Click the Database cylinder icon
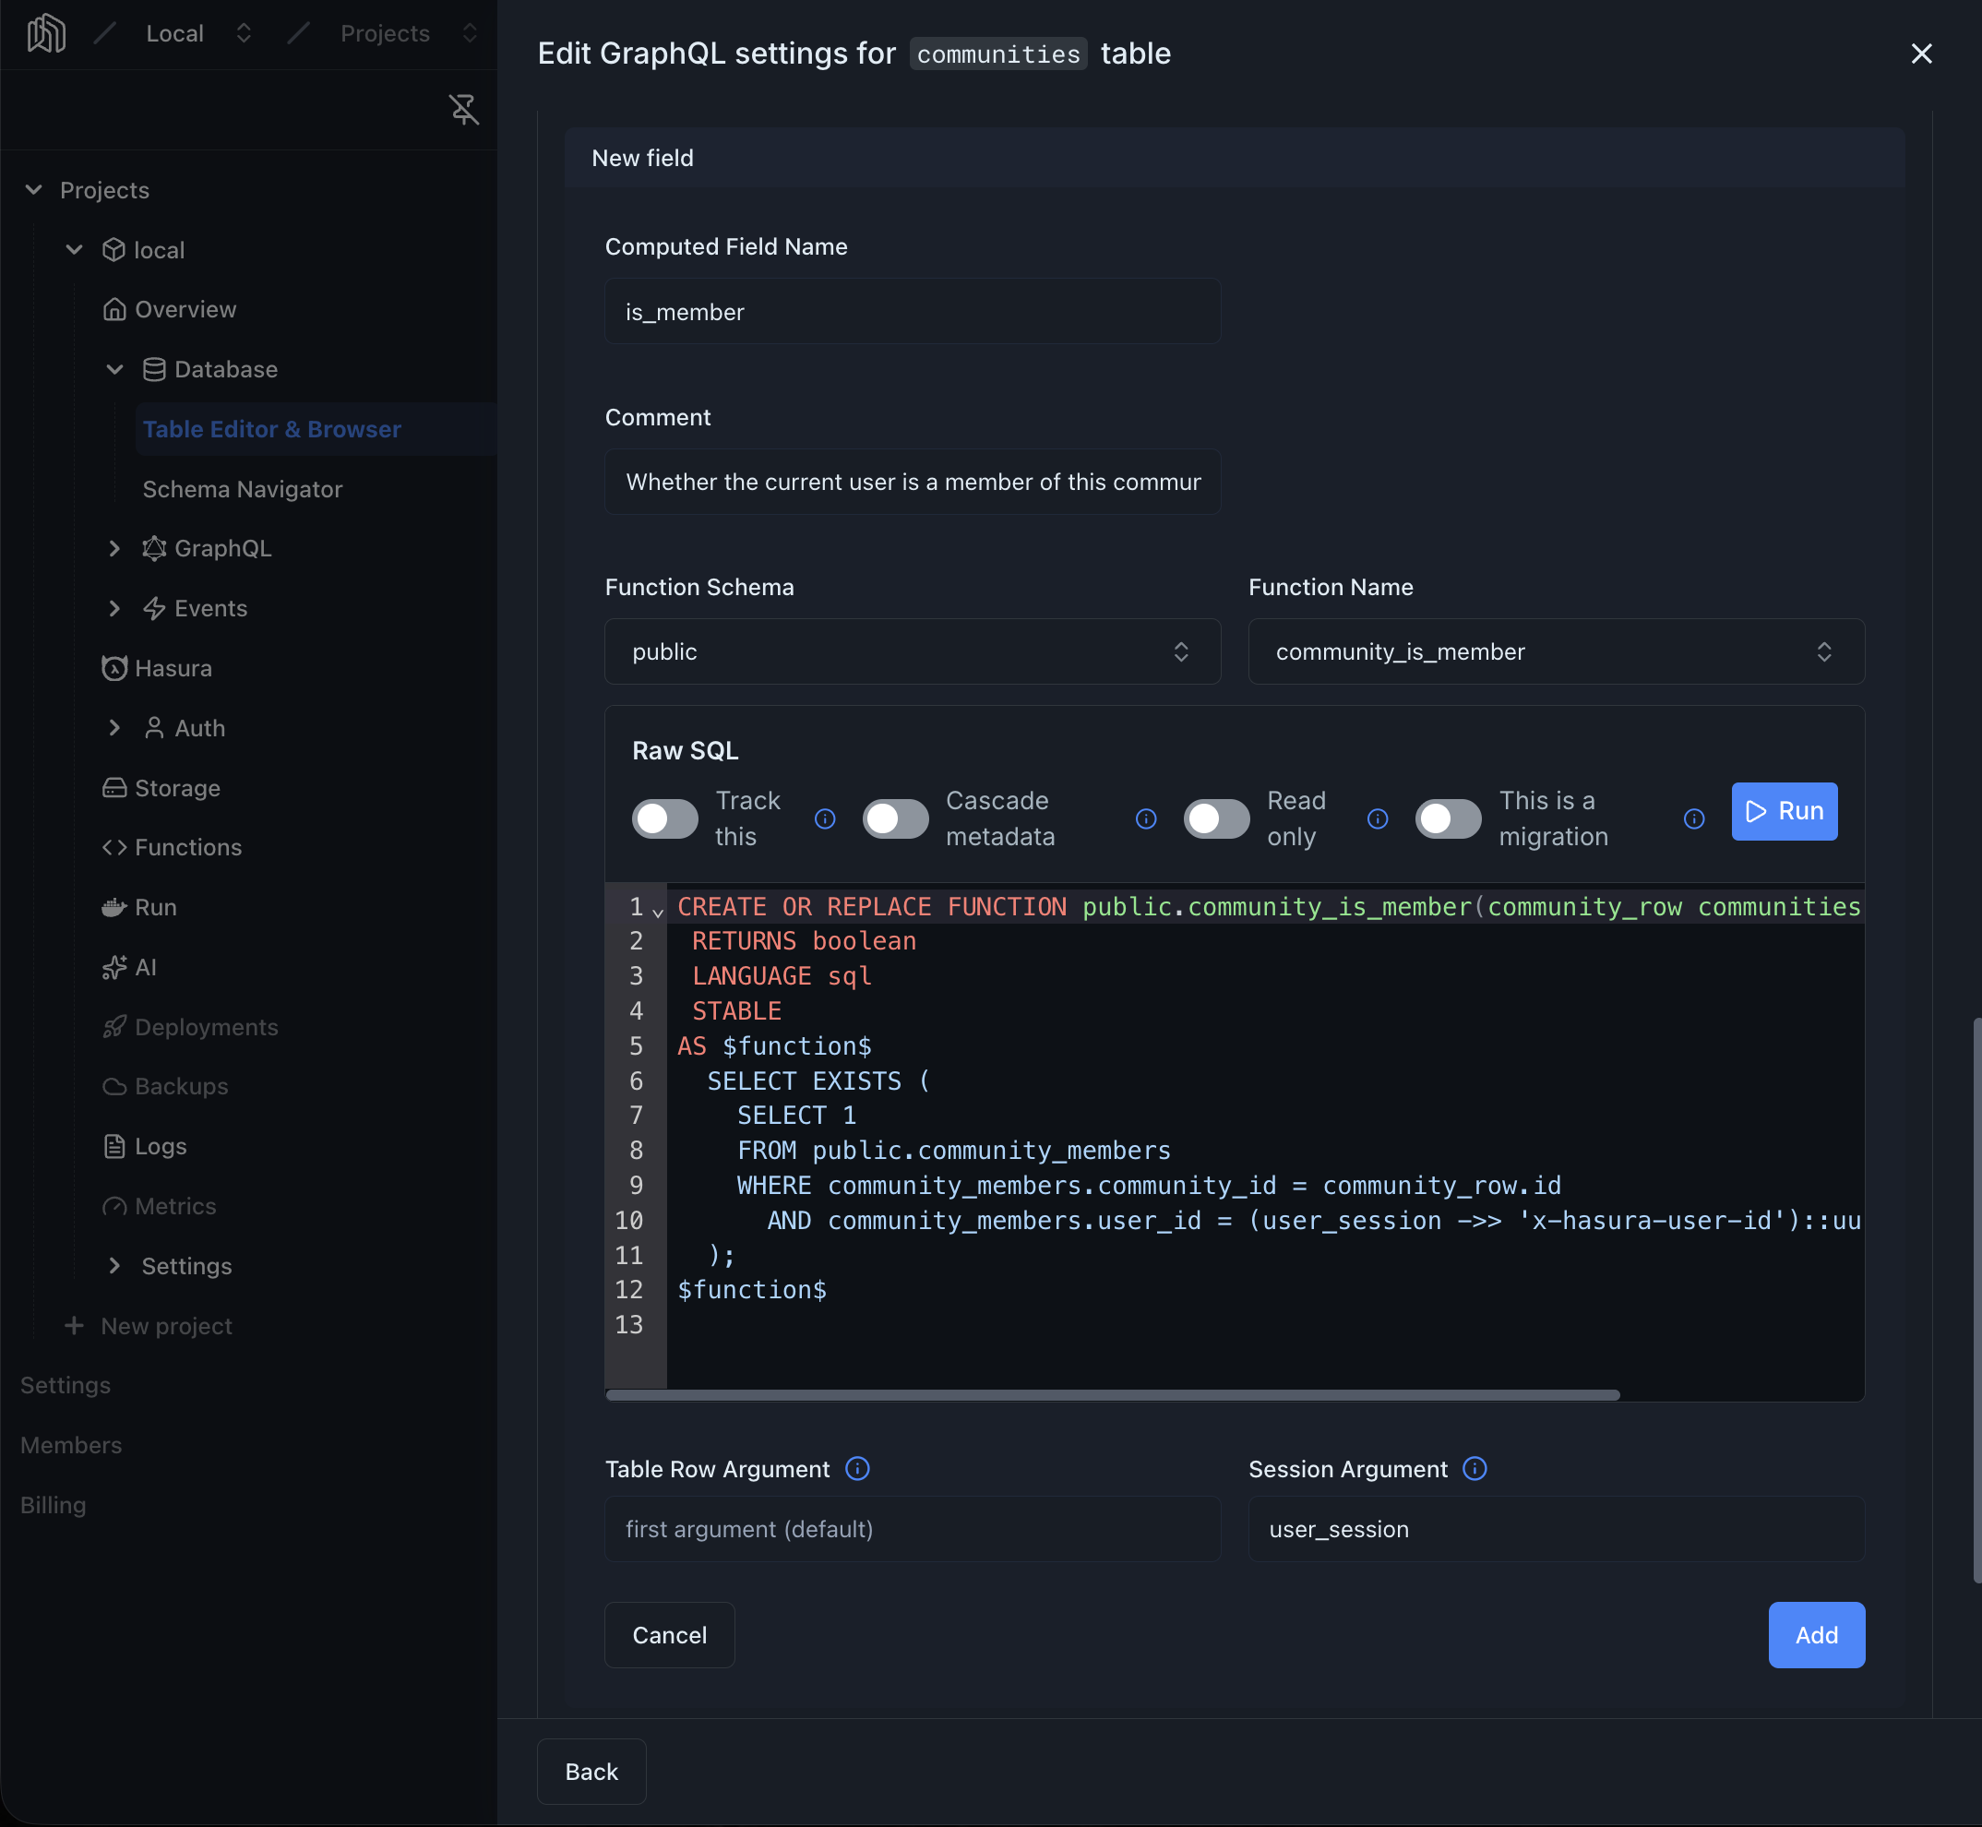Screen dimensions: 1982x1827 pyautogui.click(x=154, y=370)
